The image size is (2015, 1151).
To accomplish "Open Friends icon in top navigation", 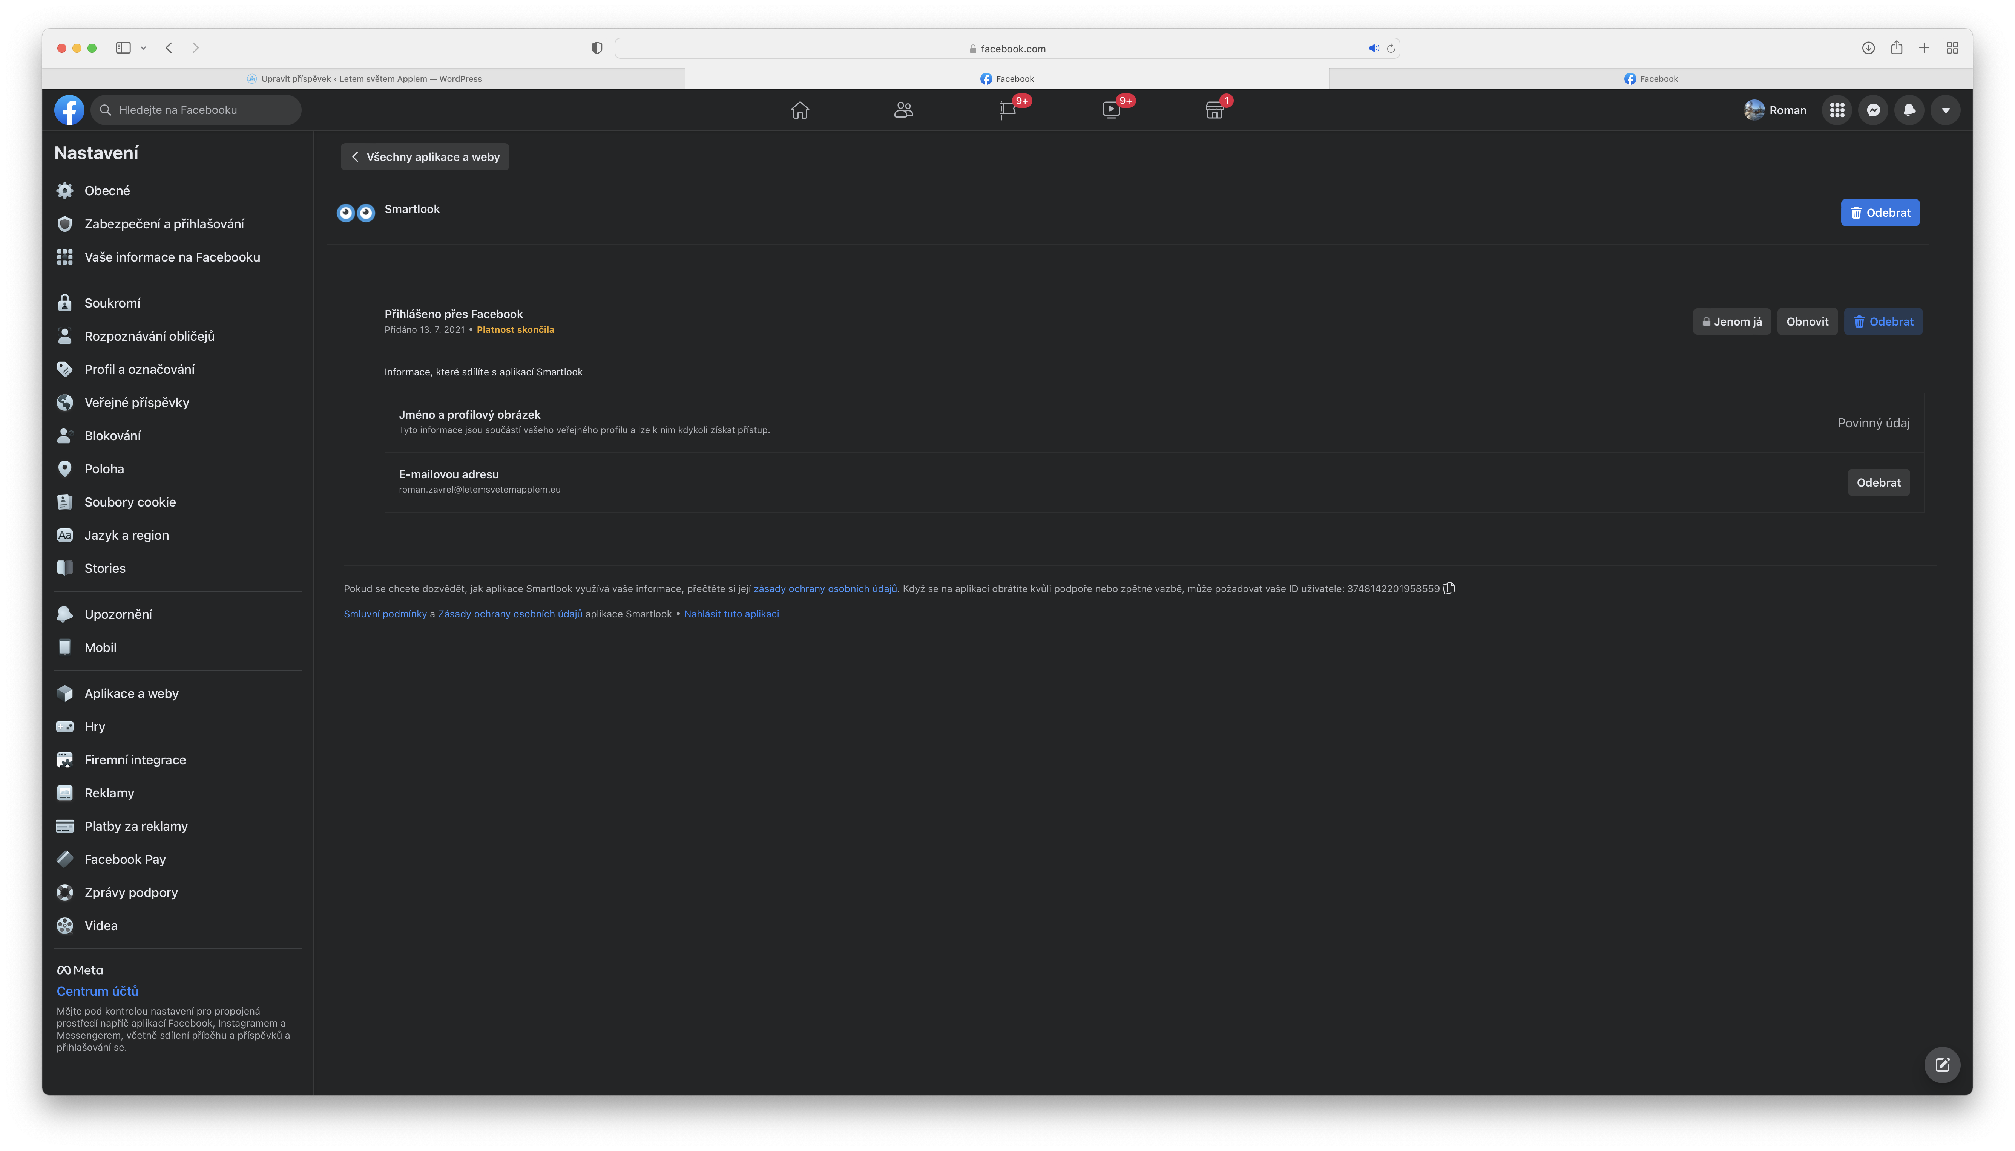I will pyautogui.click(x=903, y=110).
